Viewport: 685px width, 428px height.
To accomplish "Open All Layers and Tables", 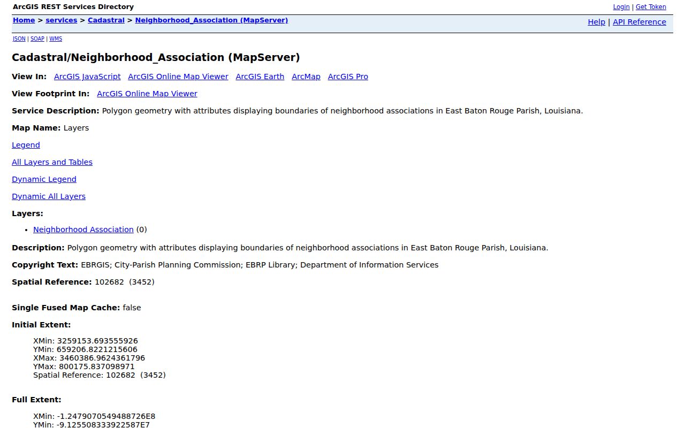I will [52, 162].
